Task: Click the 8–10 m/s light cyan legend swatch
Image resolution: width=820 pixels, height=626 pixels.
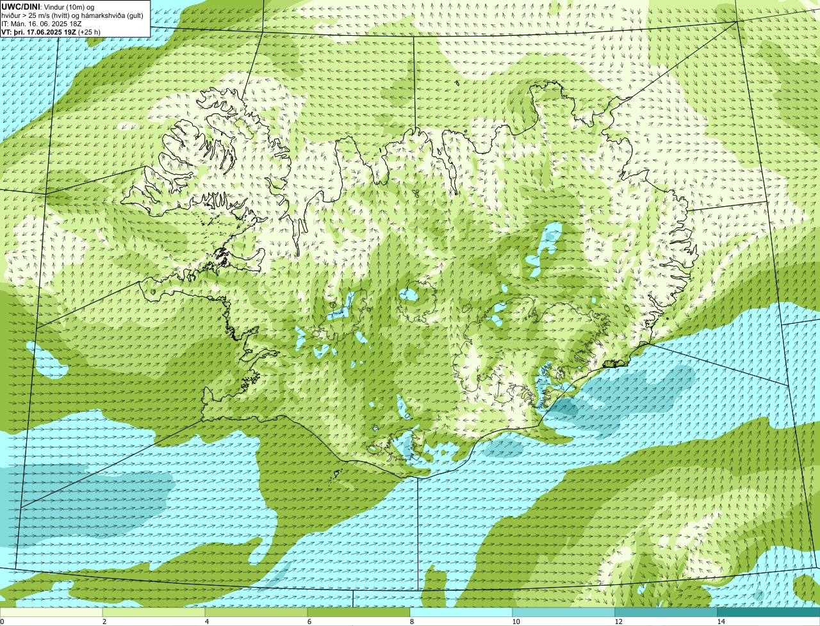Action: click(x=461, y=612)
